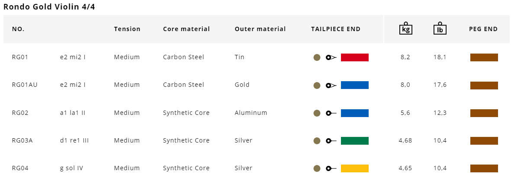
Task: Click the yellow tailpiece swatch for RG04
Action: tap(354, 168)
